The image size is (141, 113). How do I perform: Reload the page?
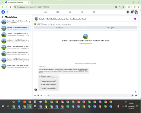point(10,7)
